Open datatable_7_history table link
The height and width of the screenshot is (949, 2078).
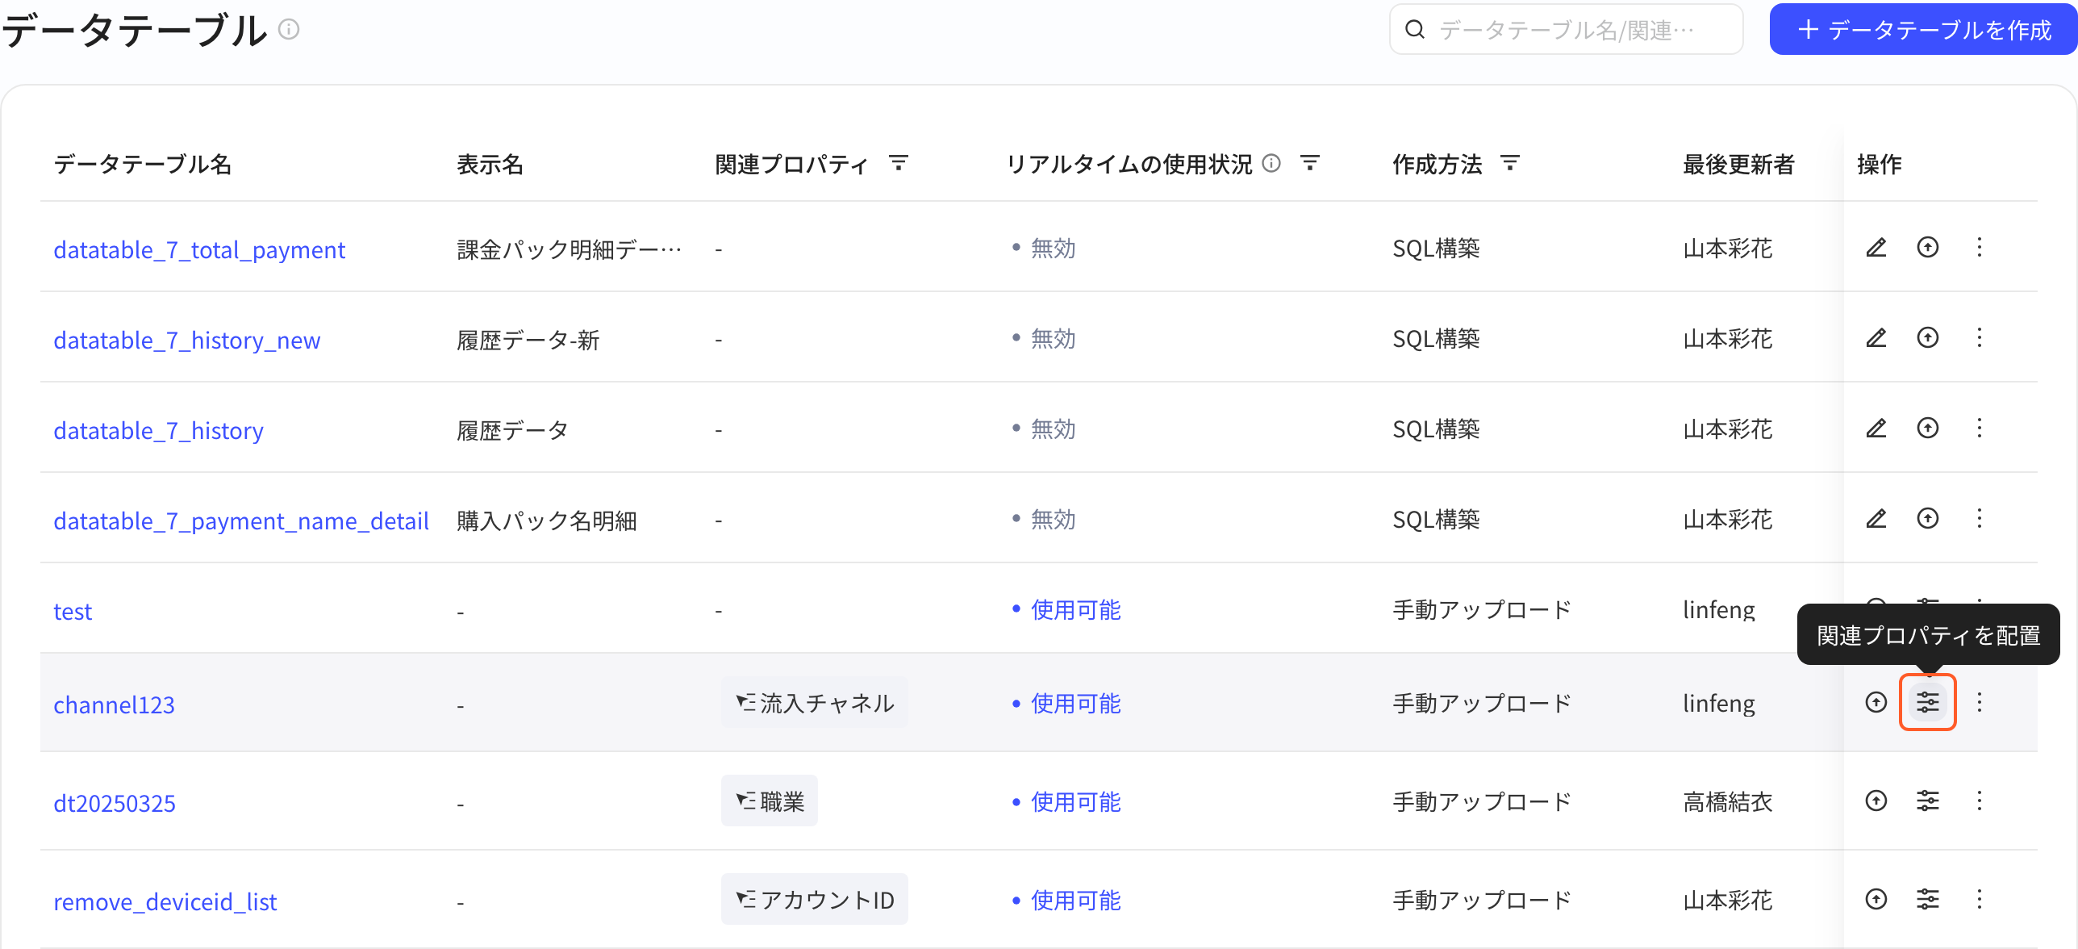point(159,430)
